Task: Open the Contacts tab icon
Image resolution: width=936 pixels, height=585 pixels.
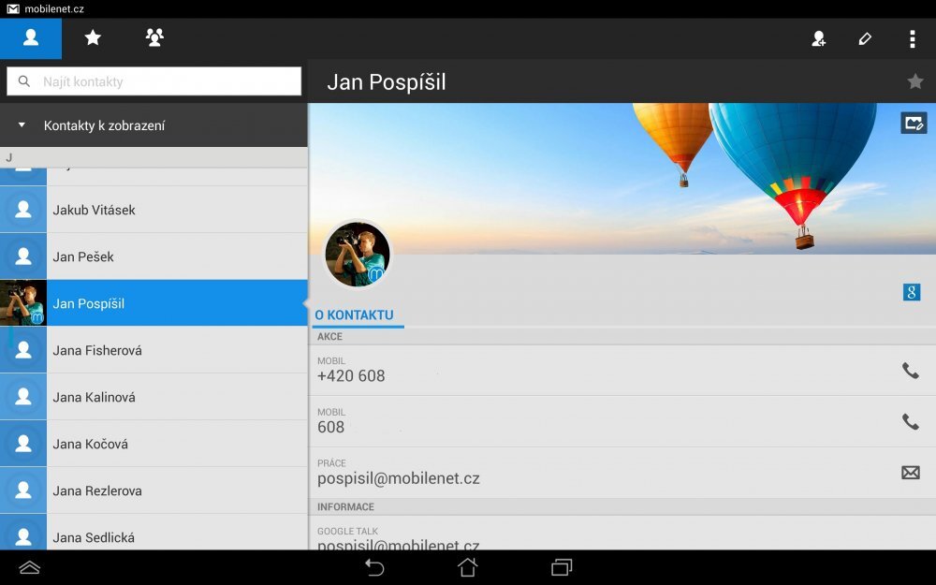Action: coord(30,38)
